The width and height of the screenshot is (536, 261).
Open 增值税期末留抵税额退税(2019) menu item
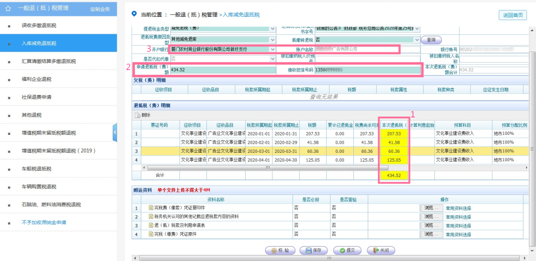pos(59,151)
